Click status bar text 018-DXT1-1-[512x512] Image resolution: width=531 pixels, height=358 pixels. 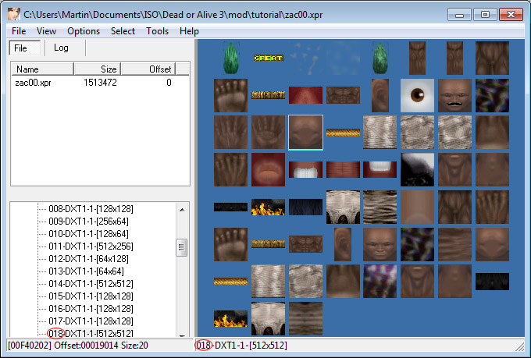[x=241, y=346]
